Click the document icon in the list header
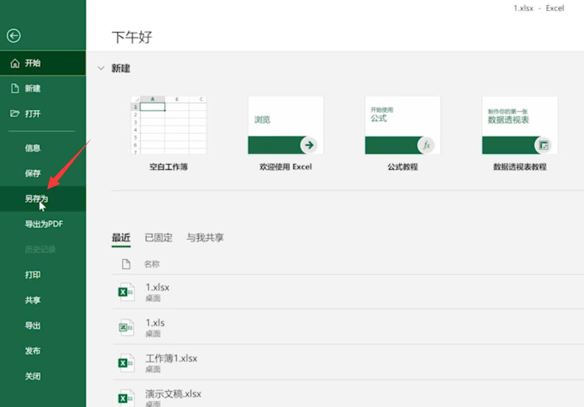The height and width of the screenshot is (407, 584). (126, 264)
